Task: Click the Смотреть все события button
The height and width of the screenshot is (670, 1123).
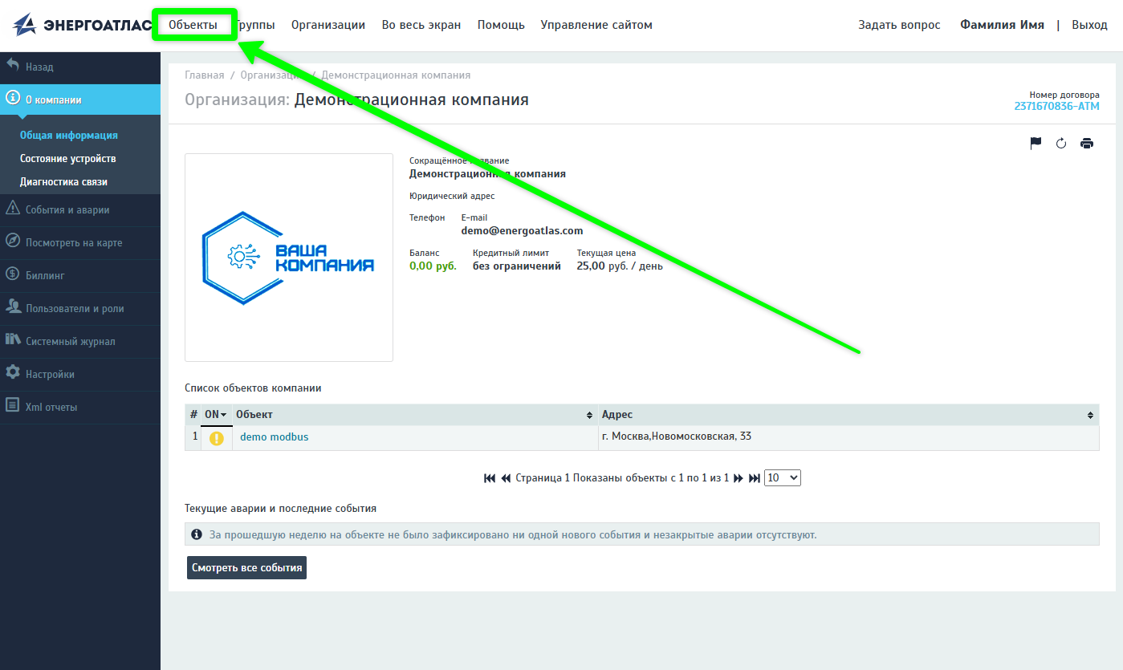Action: [x=246, y=568]
